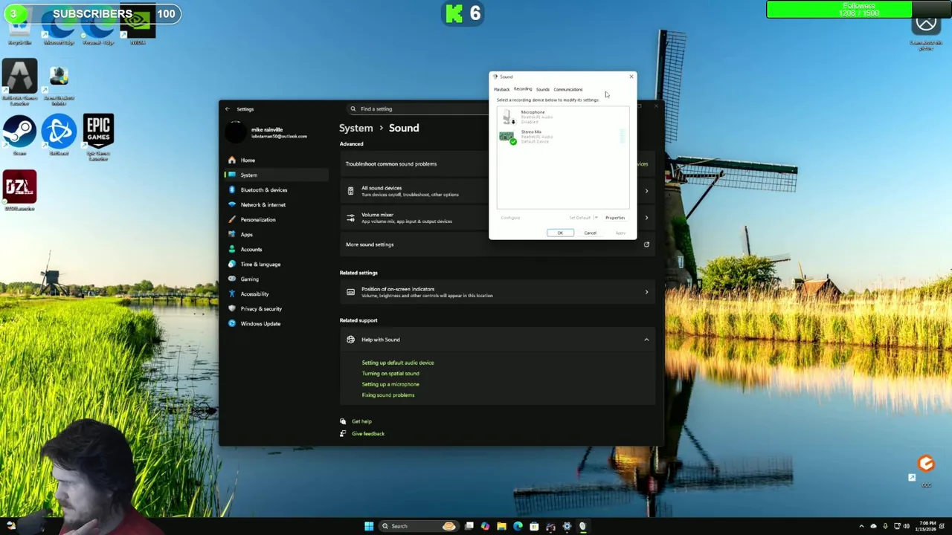The height and width of the screenshot is (535, 952).
Task: Open Network & internet settings
Action: tap(276, 204)
